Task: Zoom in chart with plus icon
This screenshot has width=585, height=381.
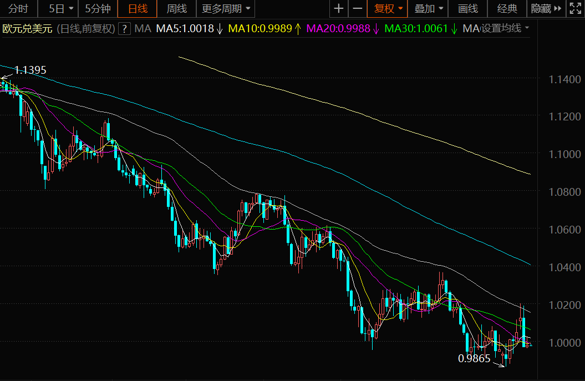Action: click(x=339, y=8)
